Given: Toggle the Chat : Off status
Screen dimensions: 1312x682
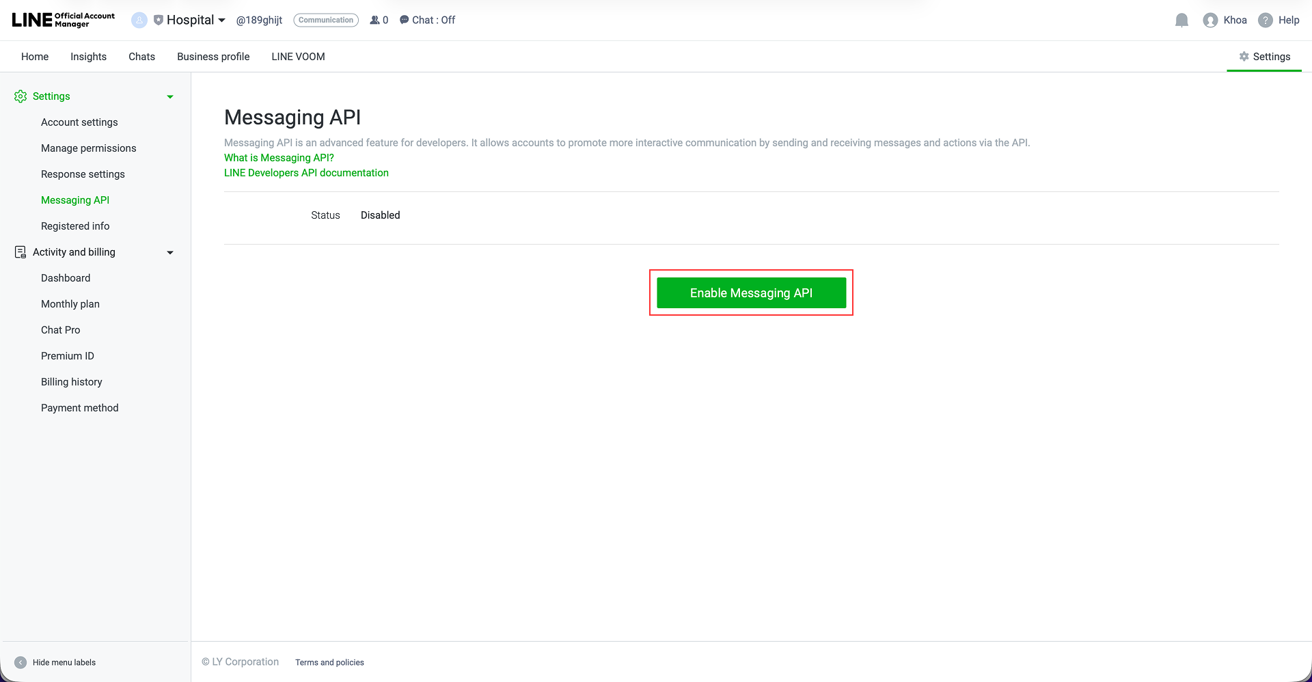Looking at the screenshot, I should (x=427, y=20).
